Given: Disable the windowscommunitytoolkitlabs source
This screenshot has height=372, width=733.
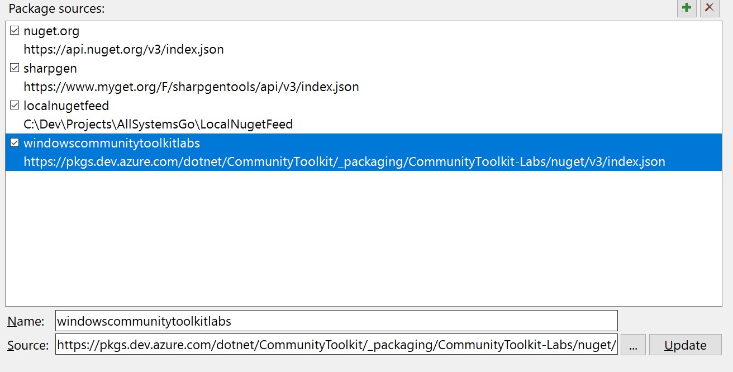Looking at the screenshot, I should pos(13,143).
